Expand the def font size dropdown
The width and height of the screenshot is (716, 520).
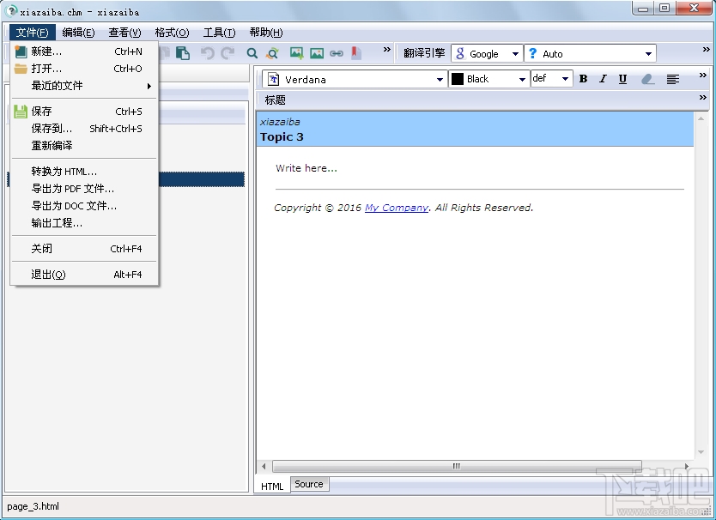click(x=564, y=78)
